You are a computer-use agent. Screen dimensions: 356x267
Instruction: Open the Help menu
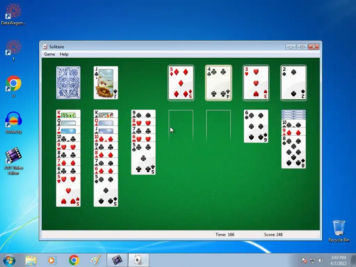[64, 54]
